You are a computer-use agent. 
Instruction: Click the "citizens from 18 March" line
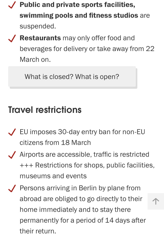pos(55,143)
